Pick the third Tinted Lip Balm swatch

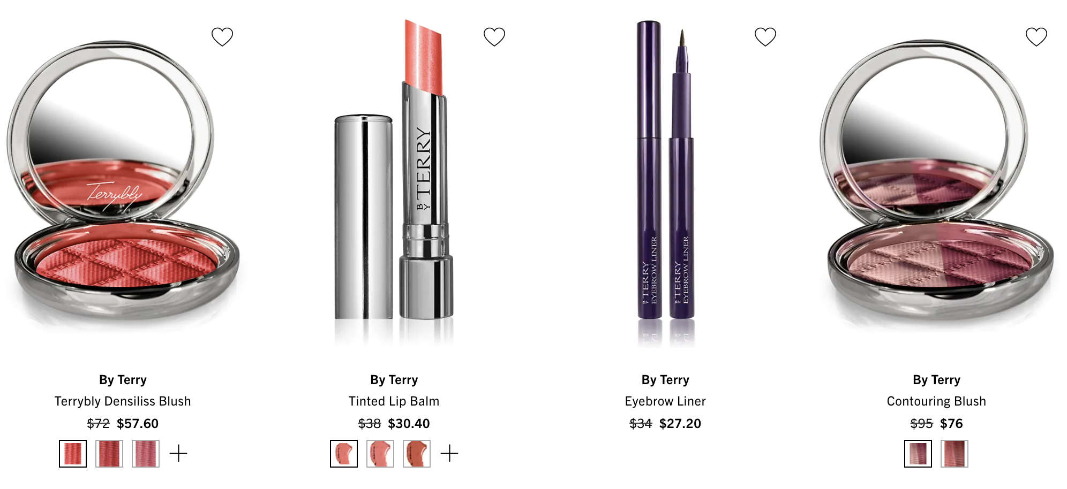click(x=417, y=454)
